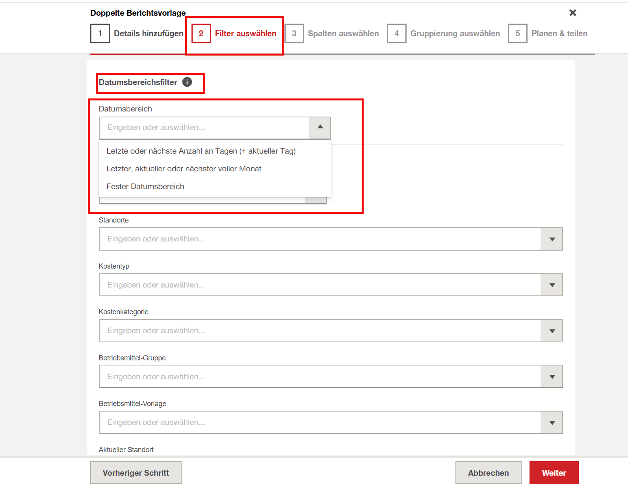Expand the Betriebsmittel-Gruppe dropdown arrow
Image resolution: width=628 pixels, height=486 pixels.
pyautogui.click(x=552, y=377)
